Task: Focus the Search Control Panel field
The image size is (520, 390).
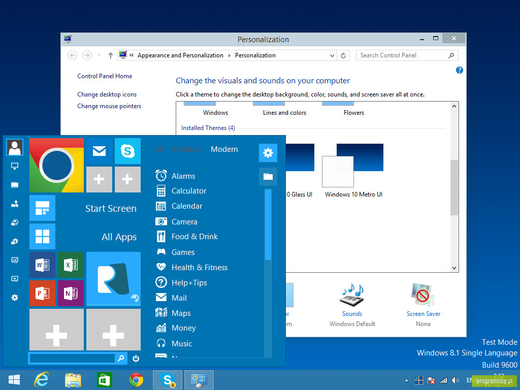Action: (407, 55)
